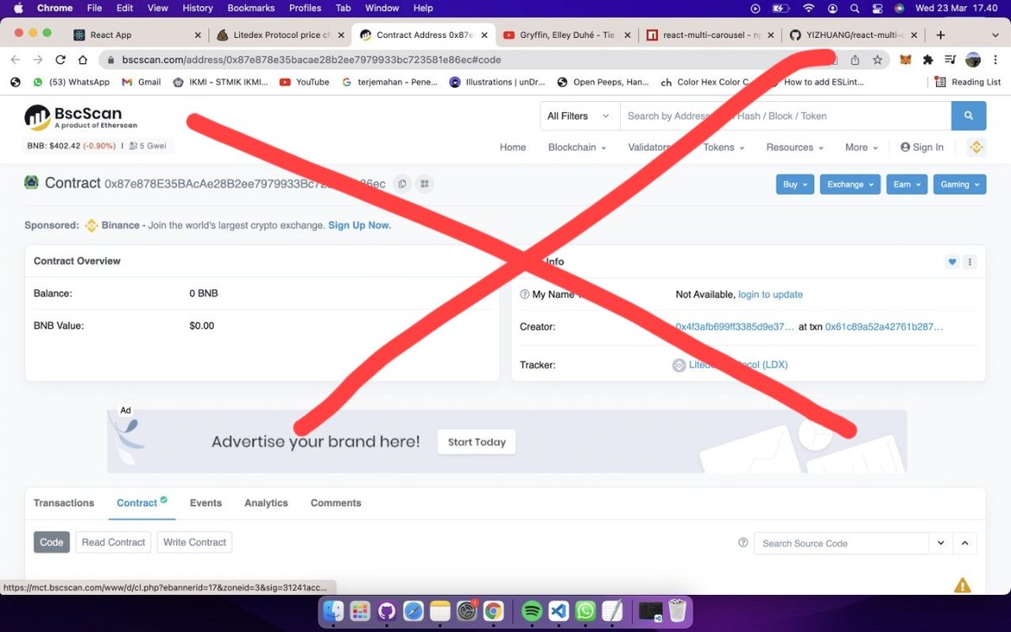
Task: Bookmark this page with the star icon
Action: coord(877,60)
